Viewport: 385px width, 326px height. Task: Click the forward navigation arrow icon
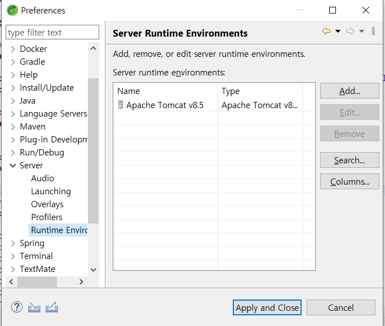pos(350,31)
